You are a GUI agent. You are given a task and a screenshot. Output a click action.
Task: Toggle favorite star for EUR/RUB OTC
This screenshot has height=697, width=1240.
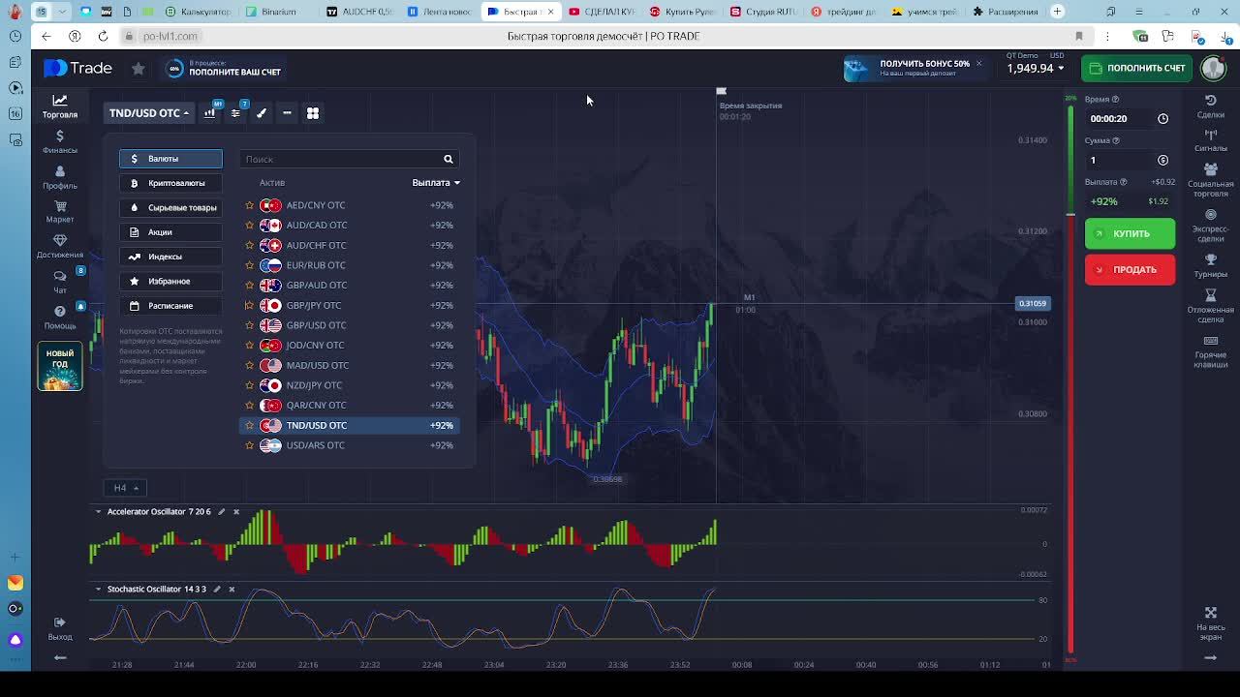tap(249, 265)
